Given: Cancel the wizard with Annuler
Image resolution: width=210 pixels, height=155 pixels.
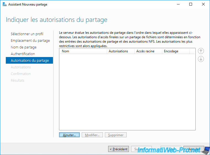Looking at the screenshot, I should (x=193, y=149).
